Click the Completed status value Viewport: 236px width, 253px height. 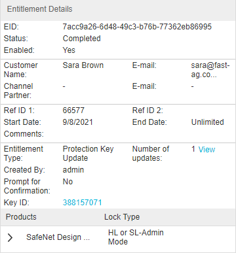[x=82, y=39]
